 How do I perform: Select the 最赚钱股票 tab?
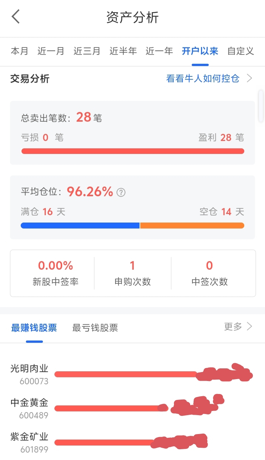(x=34, y=328)
